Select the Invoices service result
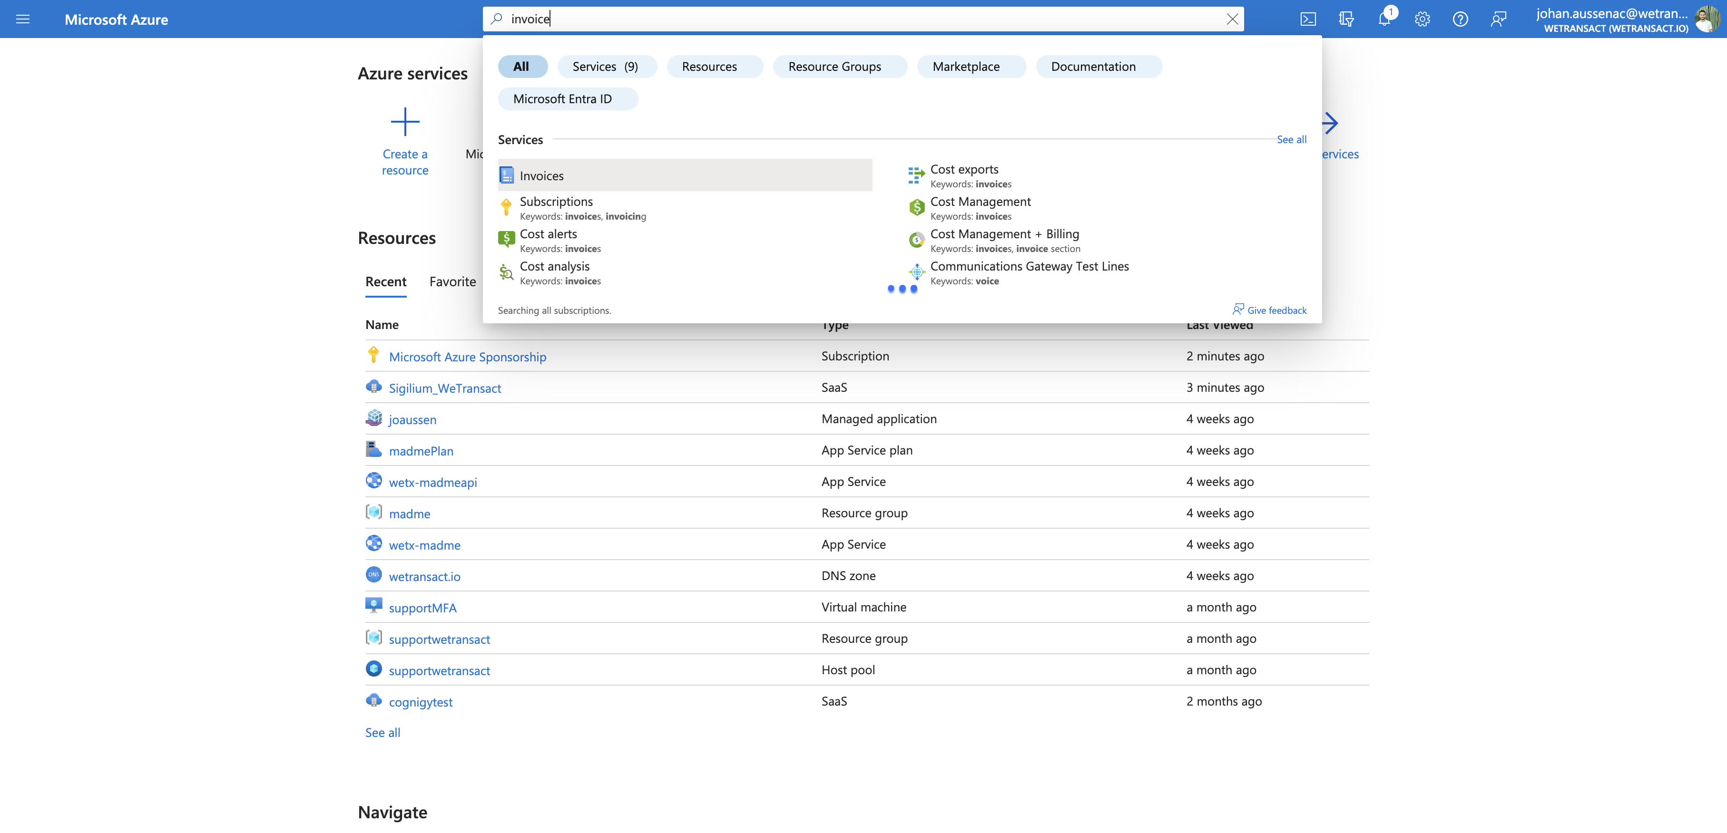Screen dimensions: 1727x833 685,175
